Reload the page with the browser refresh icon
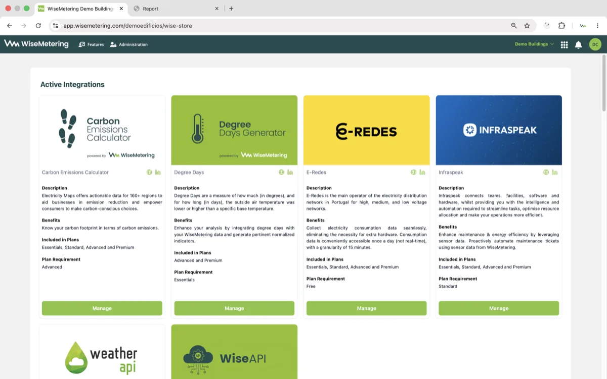This screenshot has width=607, height=379. point(38,26)
